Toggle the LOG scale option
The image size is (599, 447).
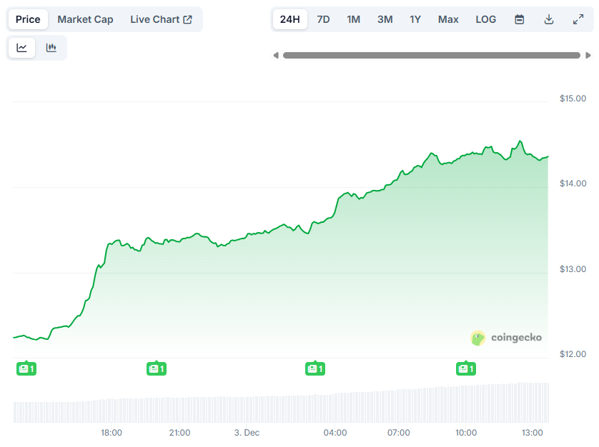click(x=485, y=19)
